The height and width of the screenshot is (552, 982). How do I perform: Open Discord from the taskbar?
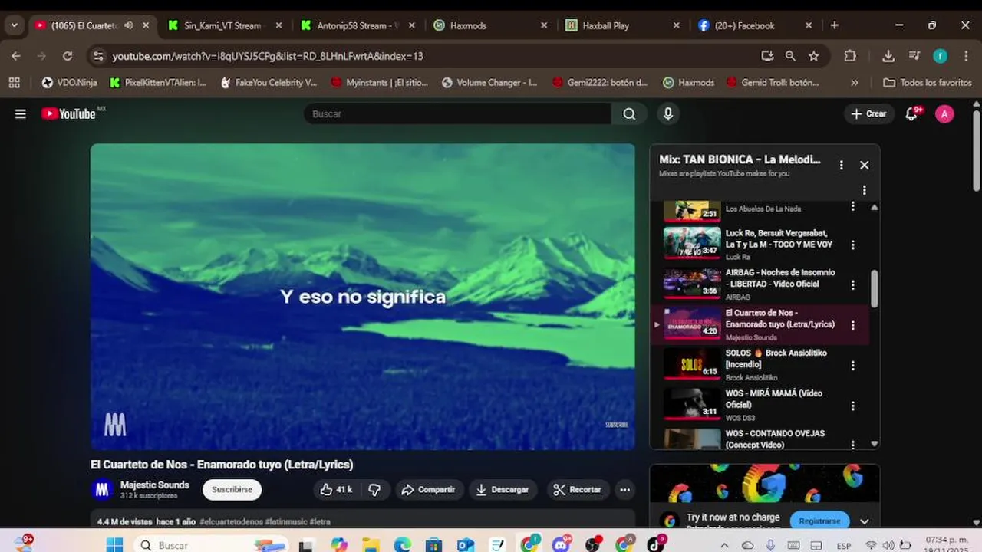click(562, 545)
